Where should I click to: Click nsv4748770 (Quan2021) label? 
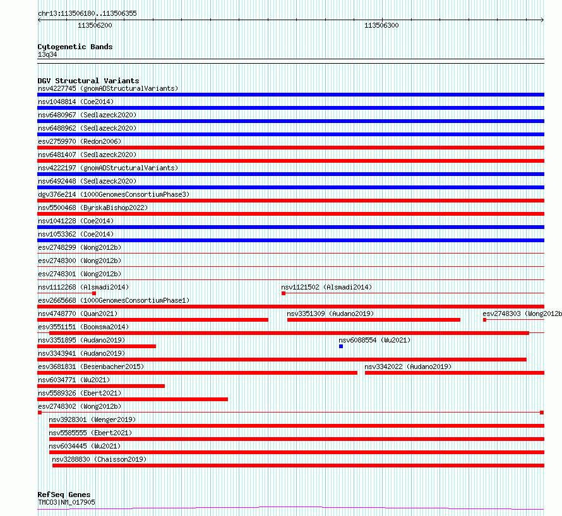point(78,314)
